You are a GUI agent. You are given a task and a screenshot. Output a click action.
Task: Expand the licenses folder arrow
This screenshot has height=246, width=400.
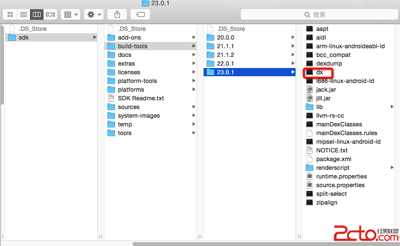click(x=194, y=72)
